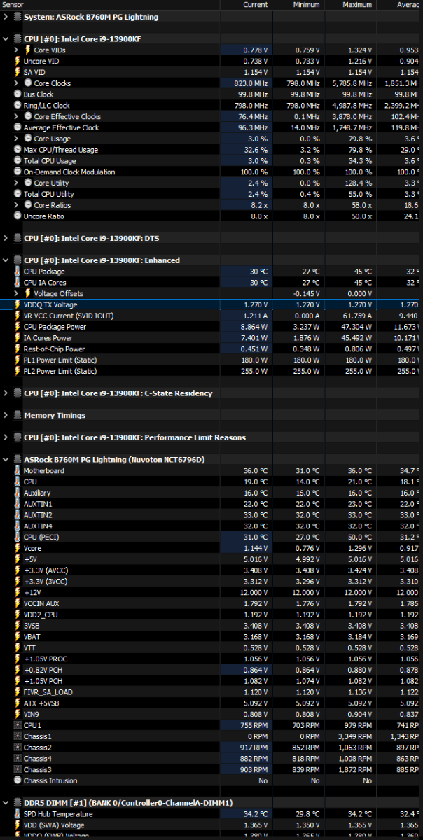This screenshot has width=423, height=840.
Task: Click the Current column header
Action: pyautogui.click(x=255, y=4)
